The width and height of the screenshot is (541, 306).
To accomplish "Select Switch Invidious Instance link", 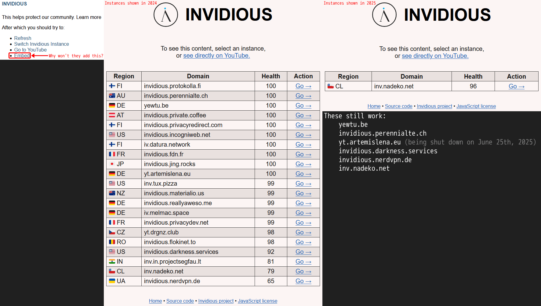I will [42, 44].
